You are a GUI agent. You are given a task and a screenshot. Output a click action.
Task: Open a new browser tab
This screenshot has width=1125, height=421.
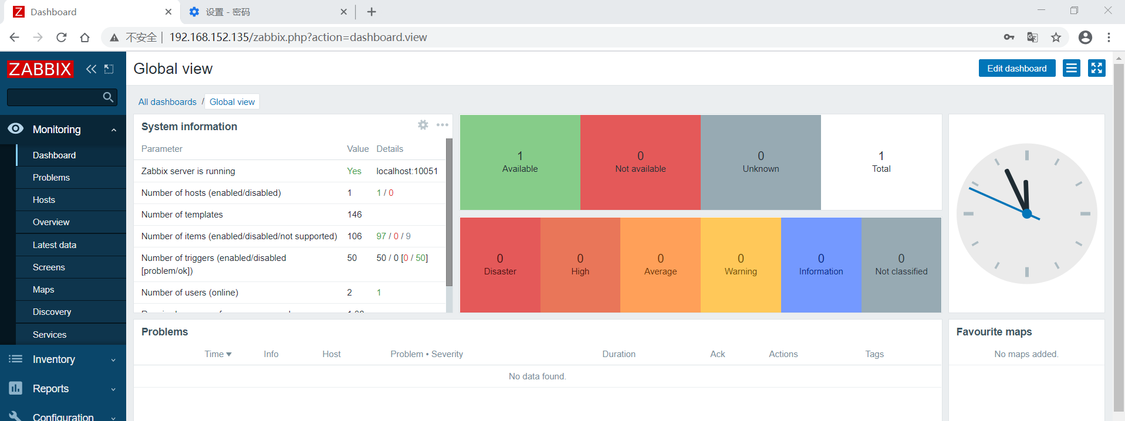pyautogui.click(x=371, y=12)
